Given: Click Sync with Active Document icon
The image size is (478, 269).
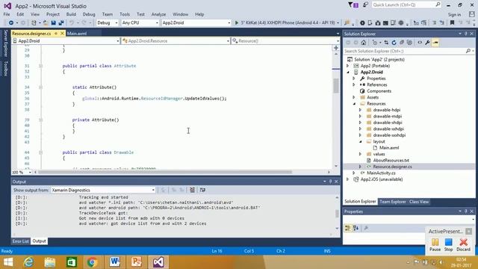Looking at the screenshot, I should click(x=386, y=43).
